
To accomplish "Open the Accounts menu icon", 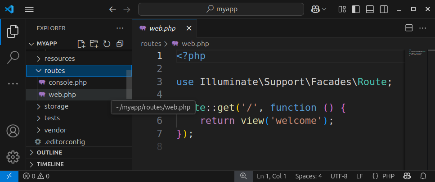I will [13, 131].
